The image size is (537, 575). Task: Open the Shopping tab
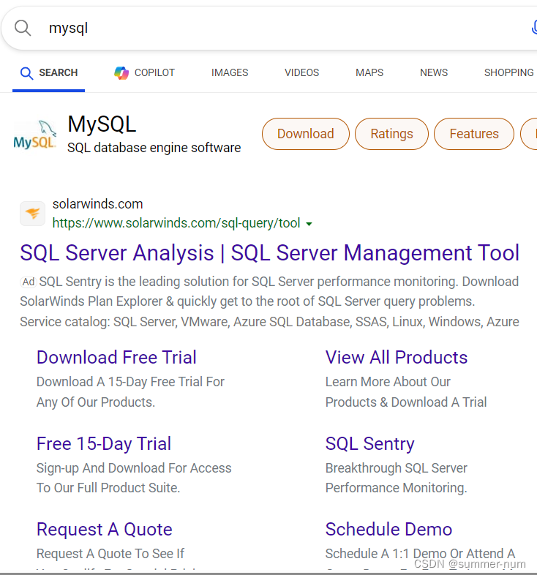click(508, 72)
